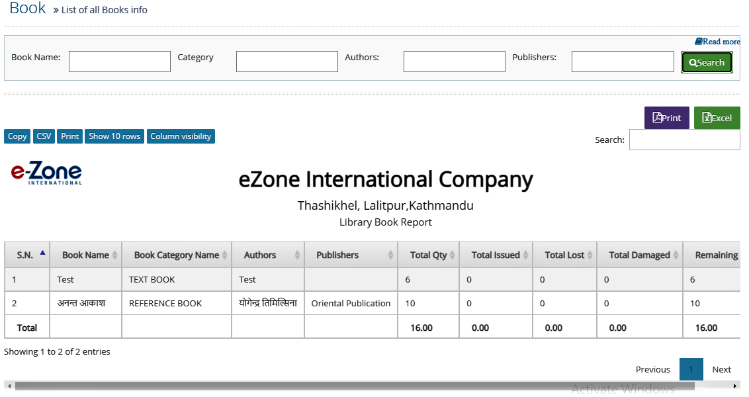The height and width of the screenshot is (397, 749).
Task: Click the List of all Books info breadcrumb
Action: (104, 10)
